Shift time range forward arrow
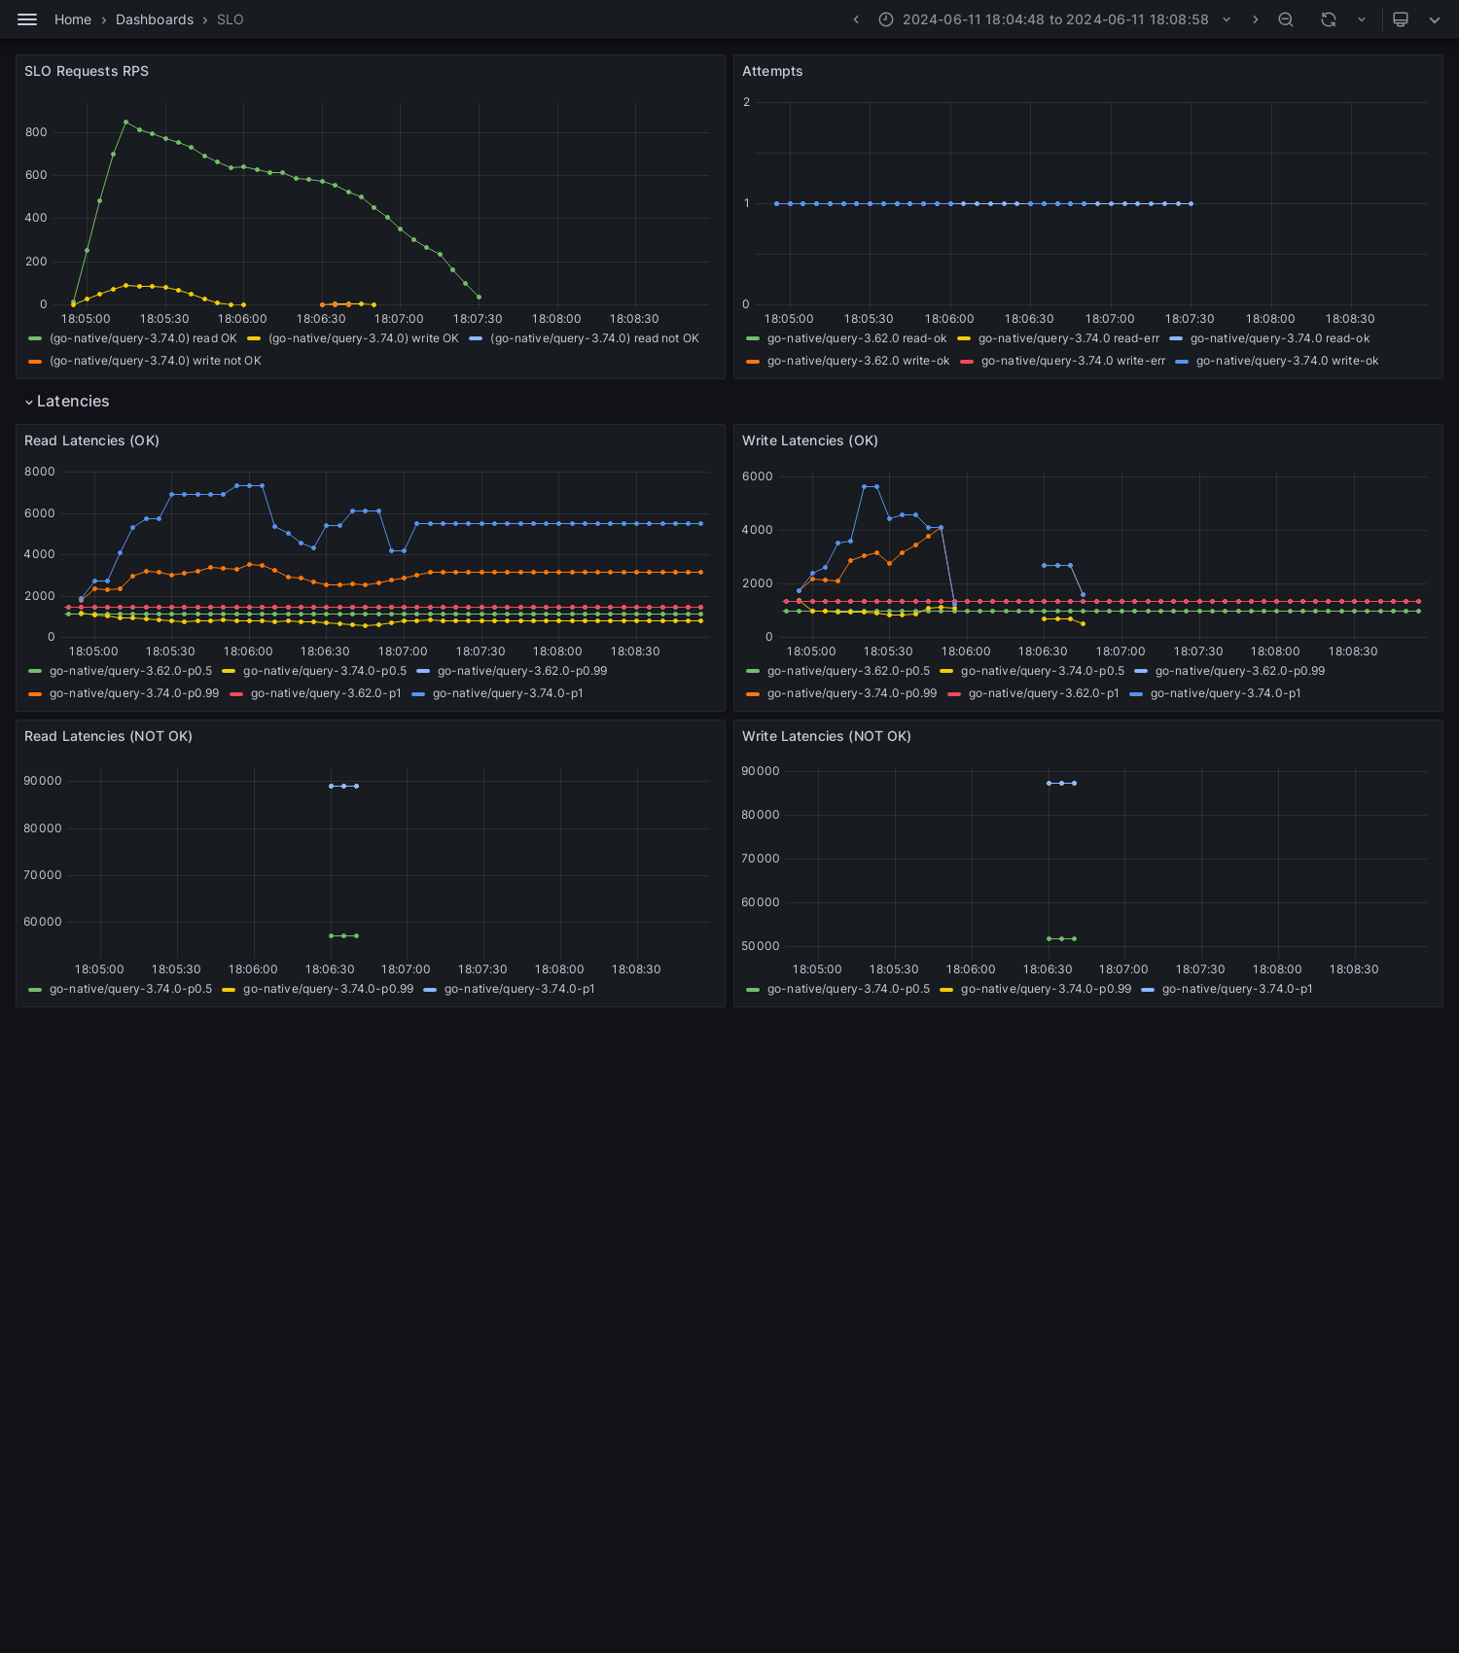Viewport: 1459px width, 1653px height. click(x=1255, y=19)
